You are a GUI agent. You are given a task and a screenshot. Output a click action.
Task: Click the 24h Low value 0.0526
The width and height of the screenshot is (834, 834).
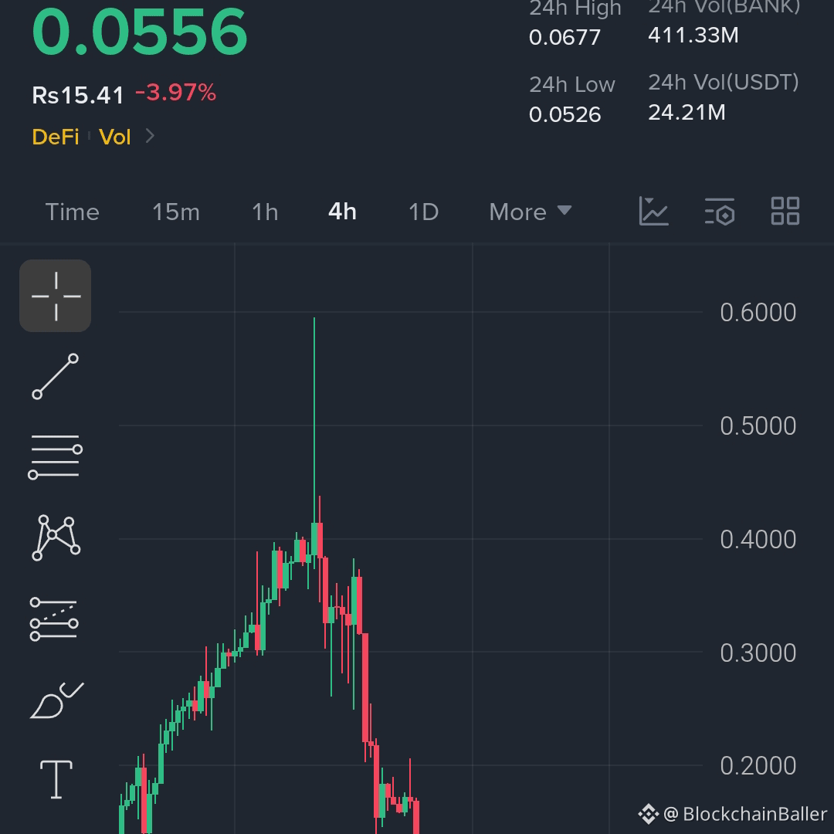(564, 115)
